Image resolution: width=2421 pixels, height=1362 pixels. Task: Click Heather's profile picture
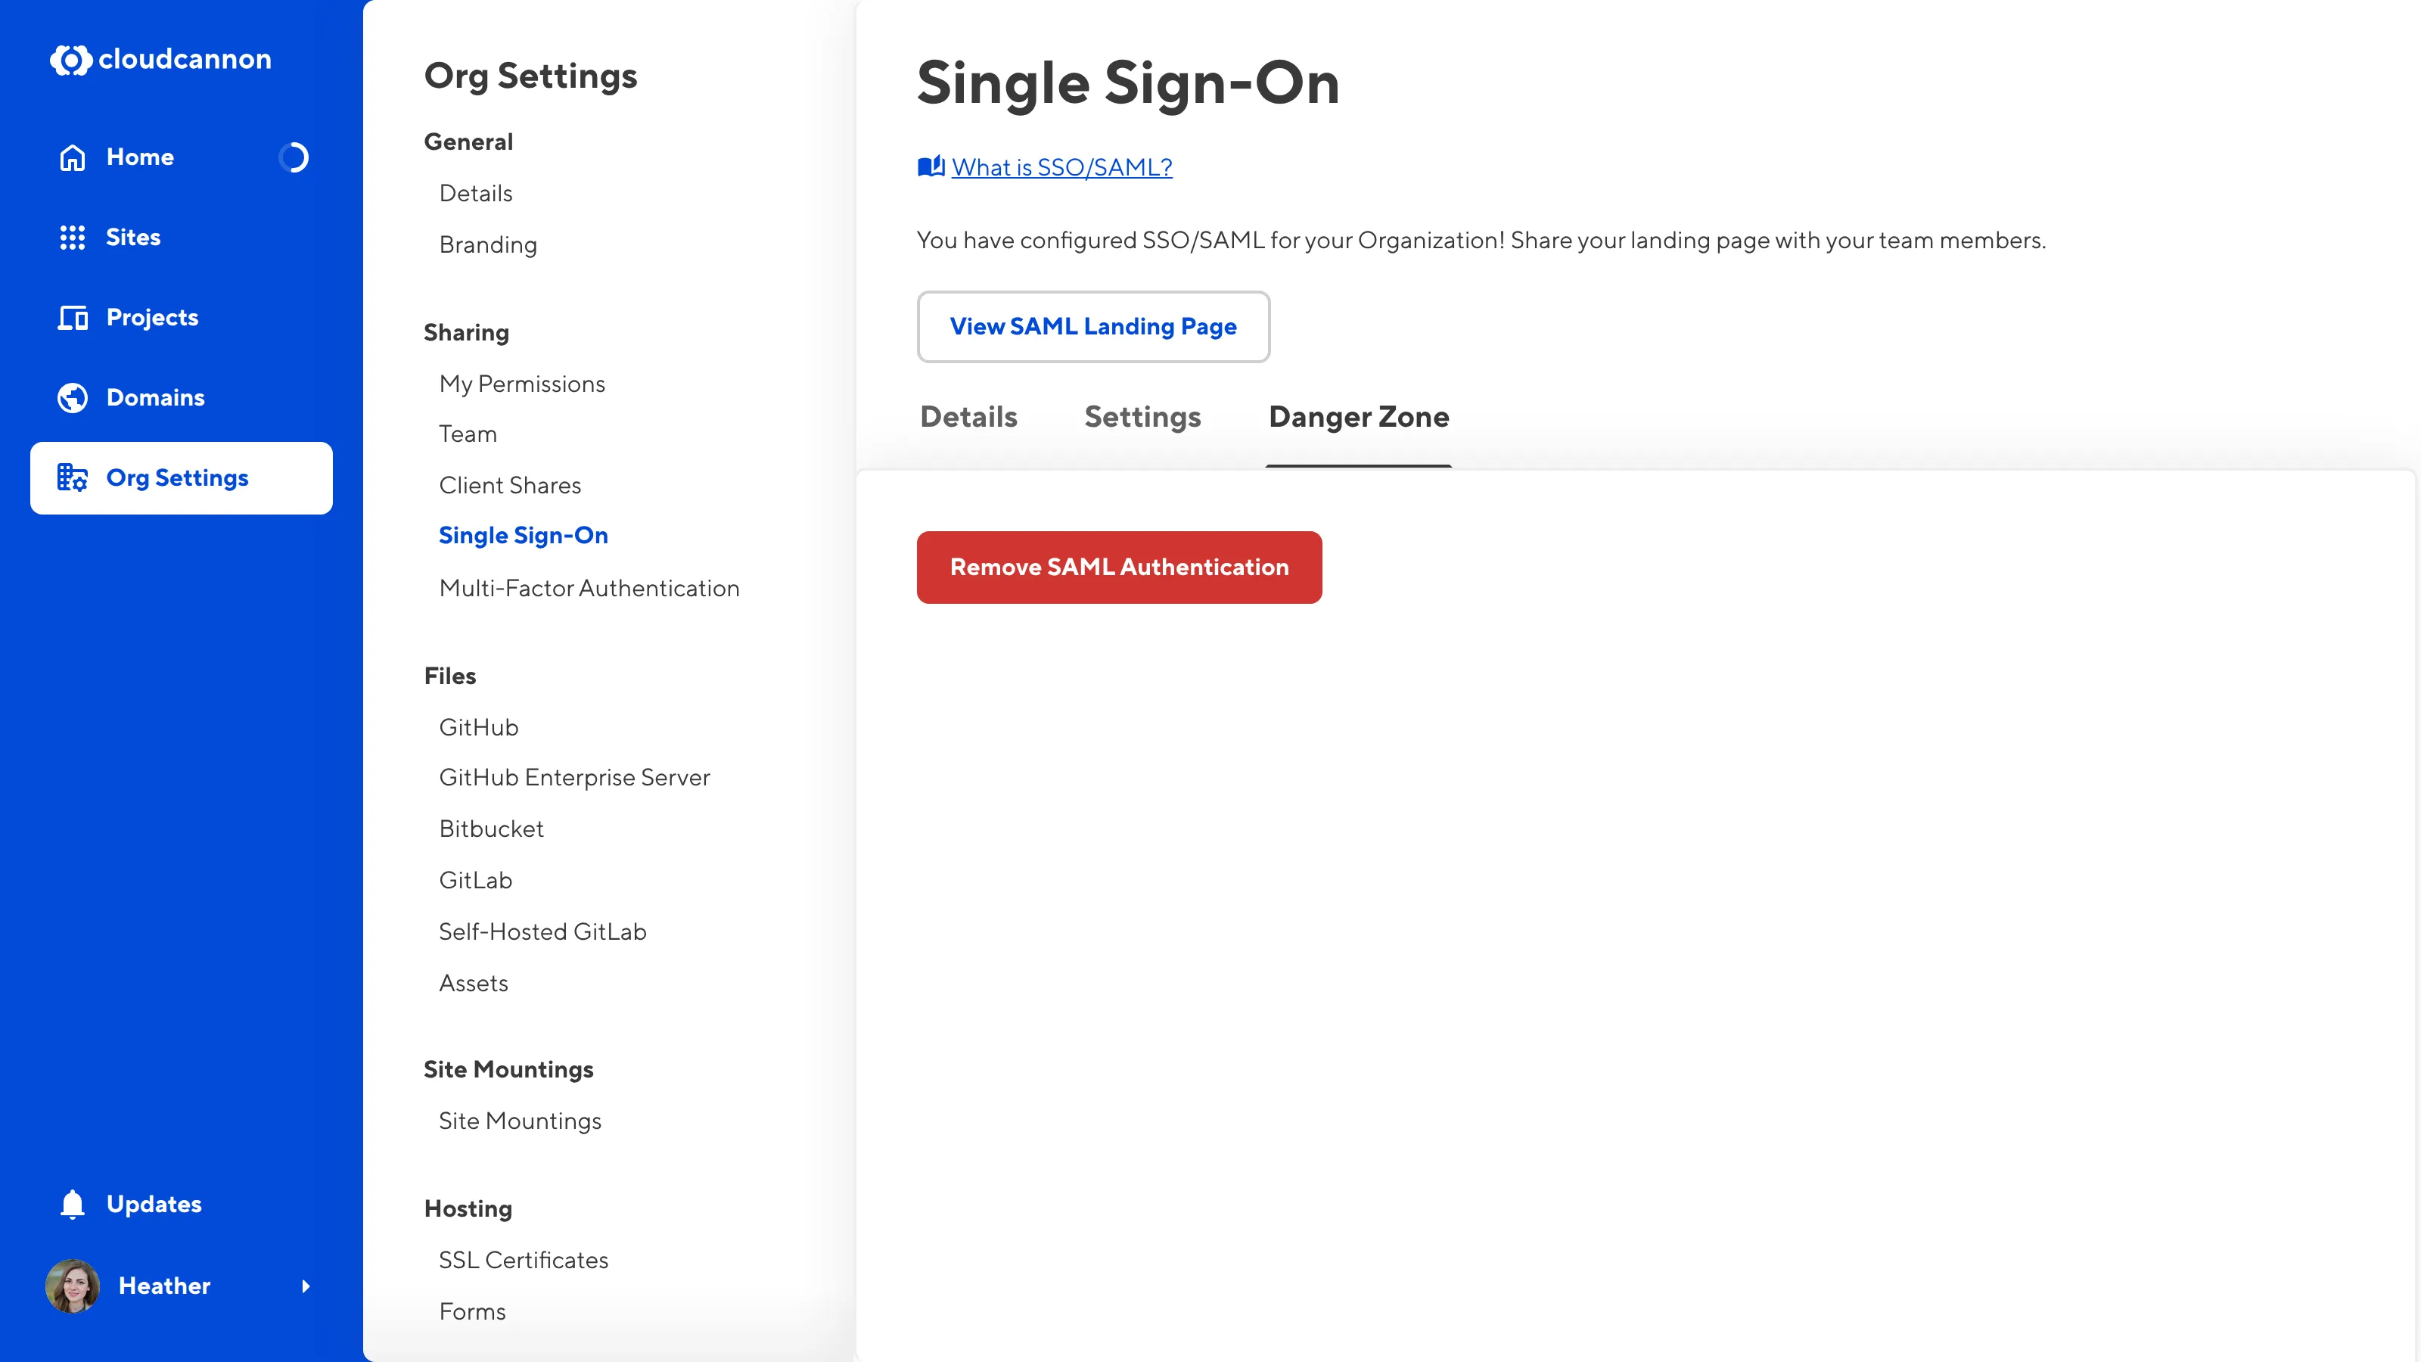73,1287
